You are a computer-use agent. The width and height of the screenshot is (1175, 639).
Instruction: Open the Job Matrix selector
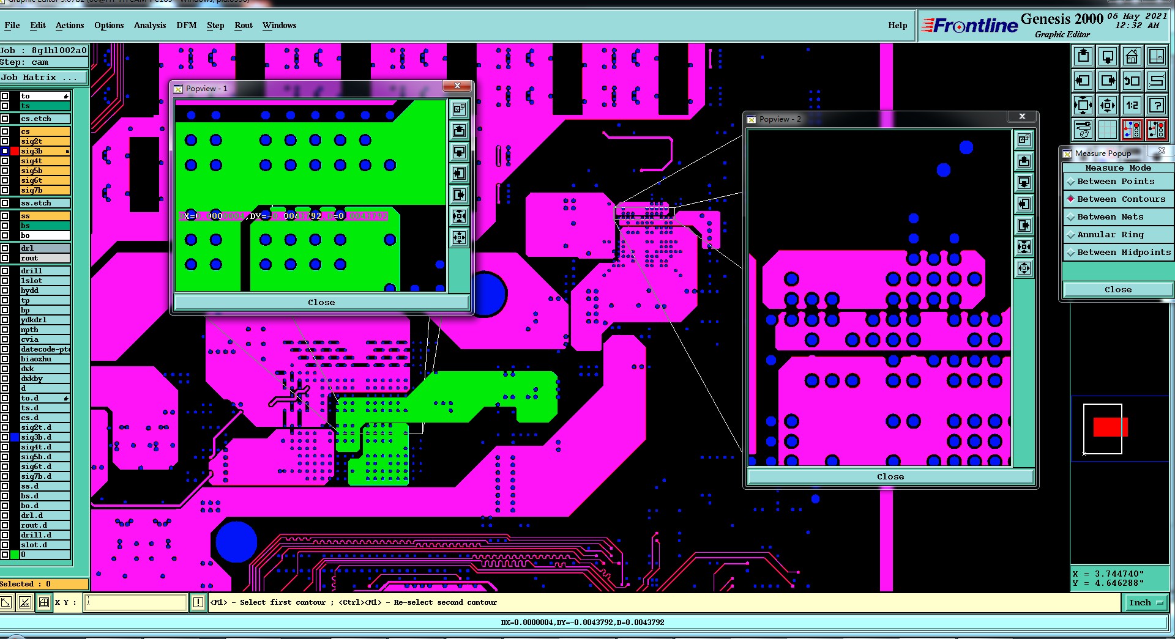pyautogui.click(x=44, y=78)
